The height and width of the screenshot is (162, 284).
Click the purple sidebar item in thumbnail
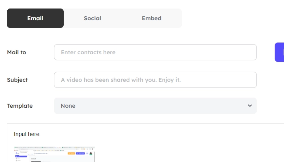(20, 156)
